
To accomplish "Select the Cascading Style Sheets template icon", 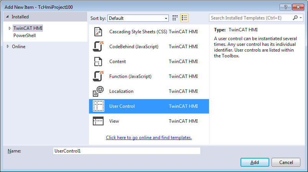I will (x=98, y=32).
